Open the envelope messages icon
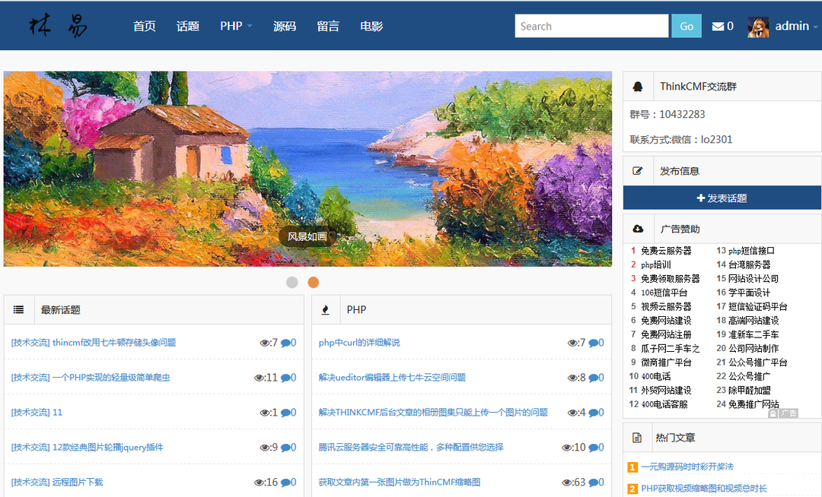This screenshot has width=822, height=497. click(x=718, y=26)
